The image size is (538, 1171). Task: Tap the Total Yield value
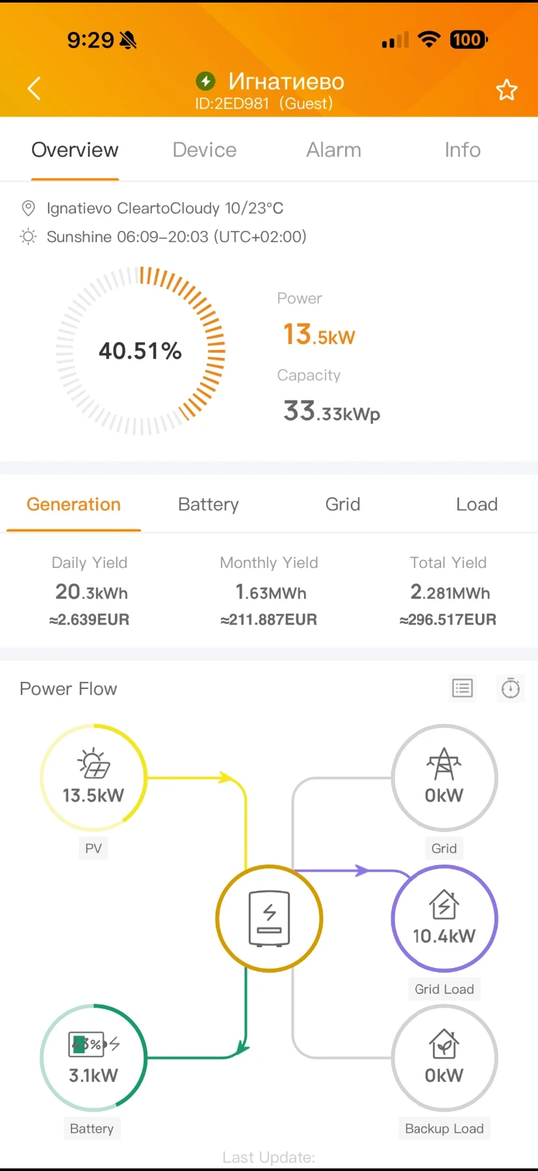pyautogui.click(x=448, y=593)
